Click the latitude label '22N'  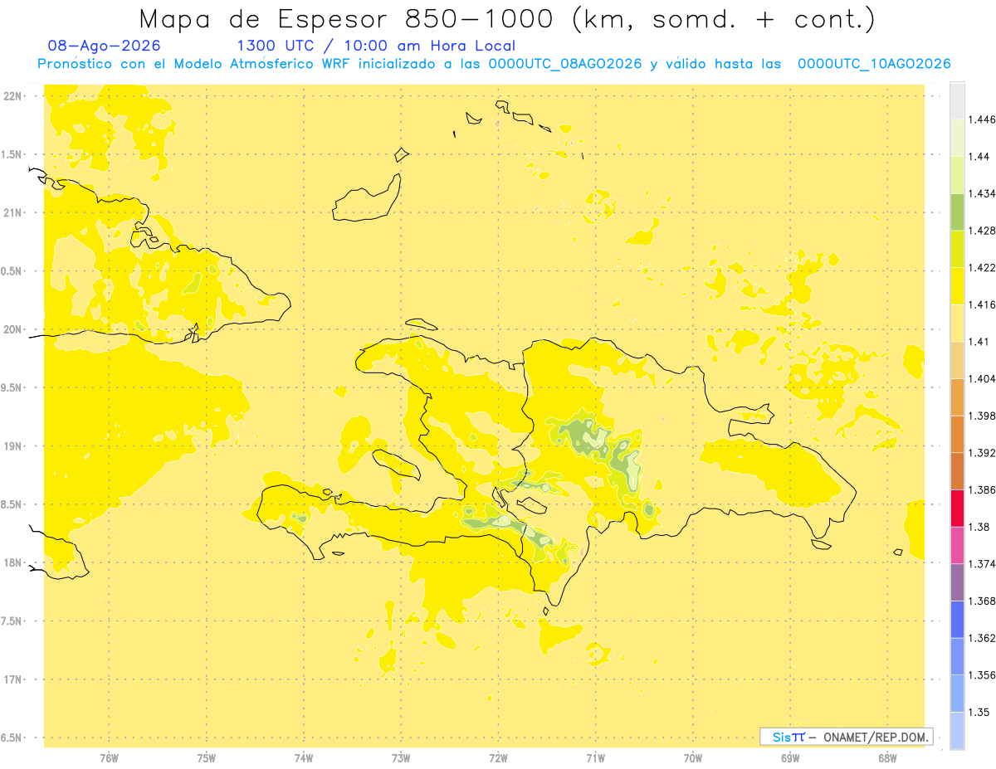tap(13, 96)
